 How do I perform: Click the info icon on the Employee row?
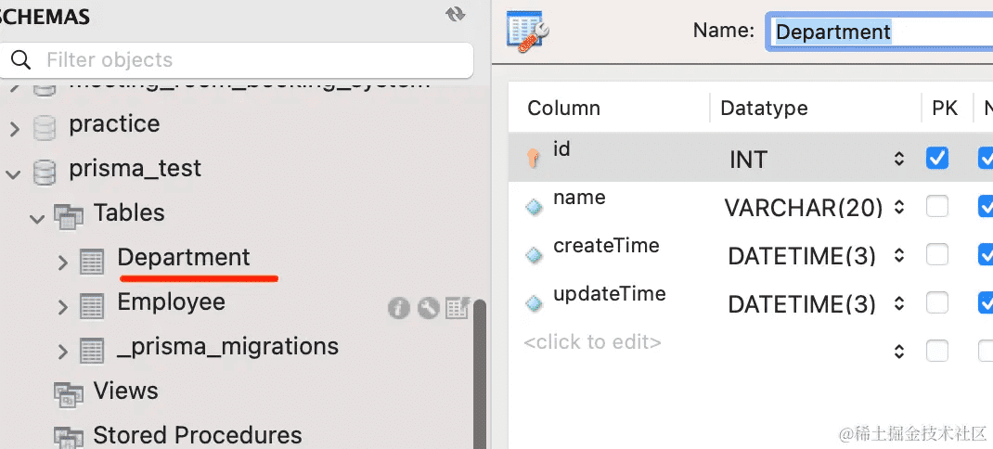(x=399, y=308)
